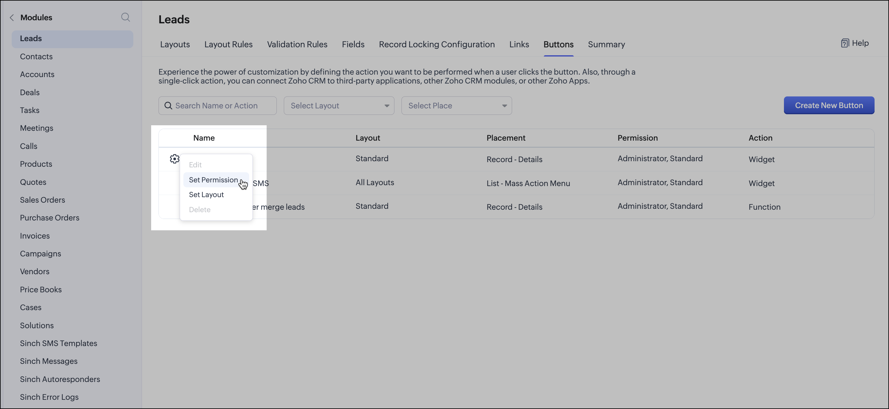Select the Sinch Error Logs module
889x409 pixels.
[x=49, y=397]
